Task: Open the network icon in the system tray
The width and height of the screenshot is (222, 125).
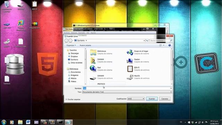Action: [x=196, y=122]
